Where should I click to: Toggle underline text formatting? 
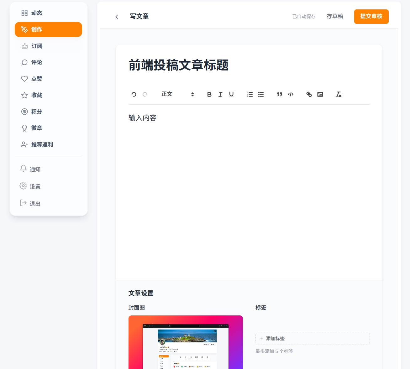coord(231,94)
